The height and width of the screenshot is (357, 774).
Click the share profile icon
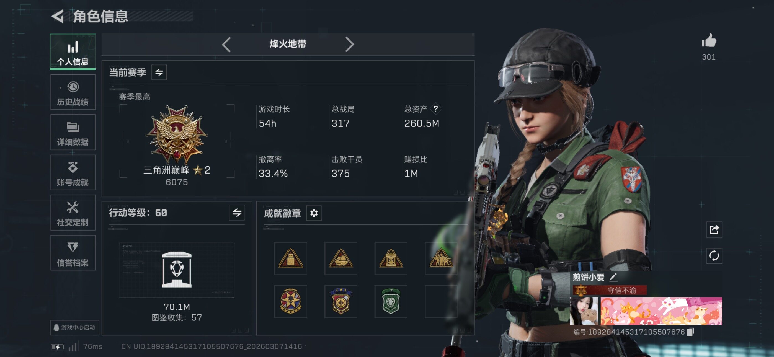714,230
